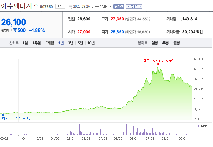Select the 1일 line chart period

(x=25, y=43)
